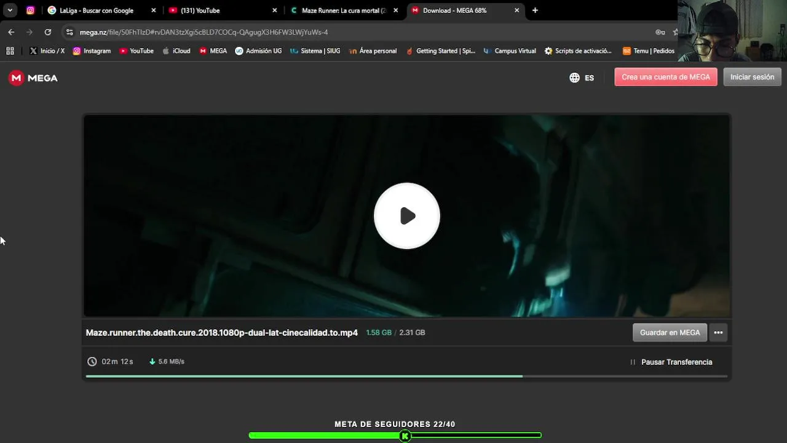This screenshot has height=443, width=787.
Task: Click the green follower goal bar
Action: coord(395,436)
